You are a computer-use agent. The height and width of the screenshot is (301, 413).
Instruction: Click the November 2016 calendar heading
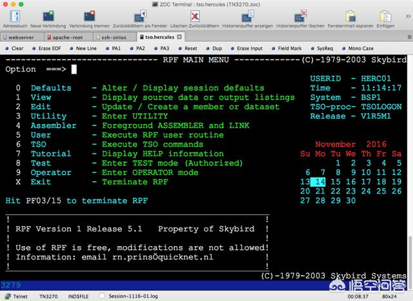pos(350,144)
